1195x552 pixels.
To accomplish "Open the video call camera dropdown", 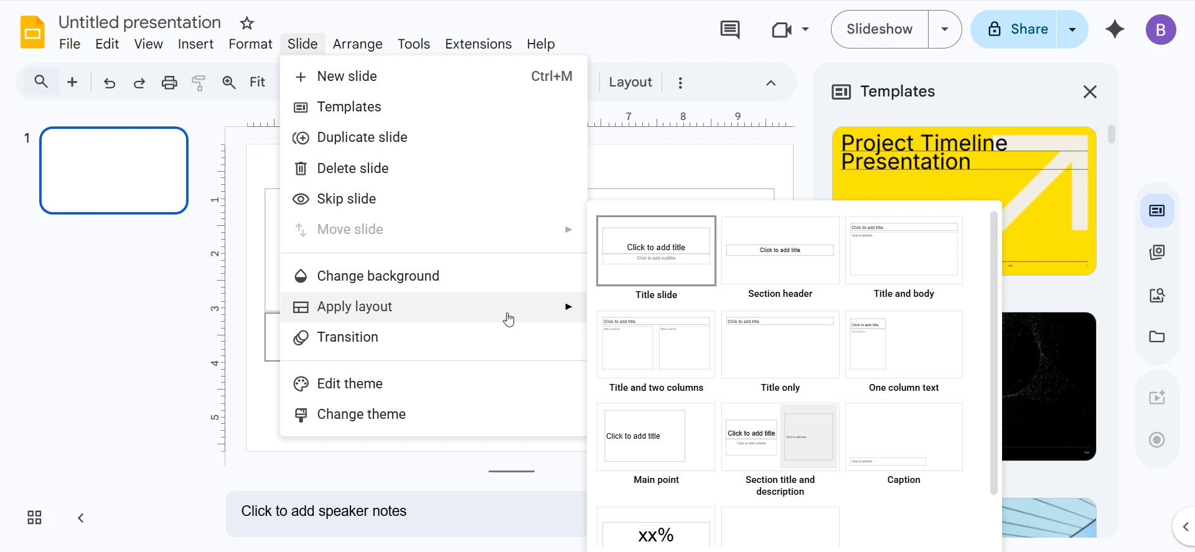I will [790, 29].
